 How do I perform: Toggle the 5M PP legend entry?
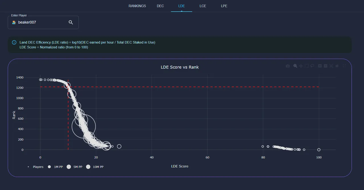click(x=75, y=167)
